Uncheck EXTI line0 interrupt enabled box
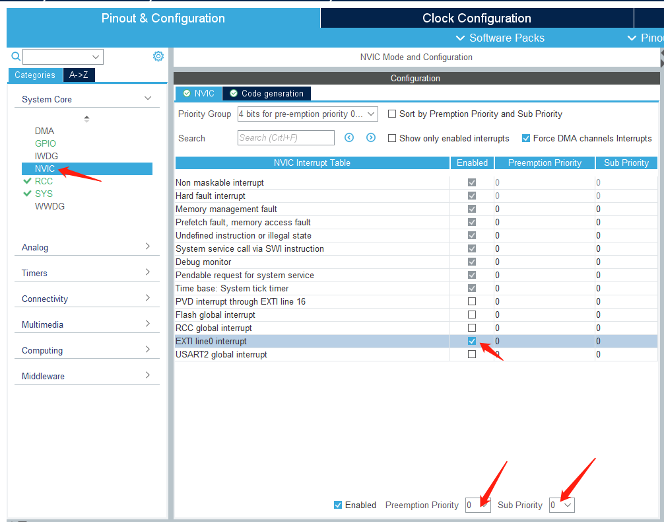 pyautogui.click(x=472, y=341)
